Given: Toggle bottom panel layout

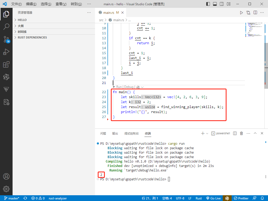Looking at the screenshot, I should [215, 4].
